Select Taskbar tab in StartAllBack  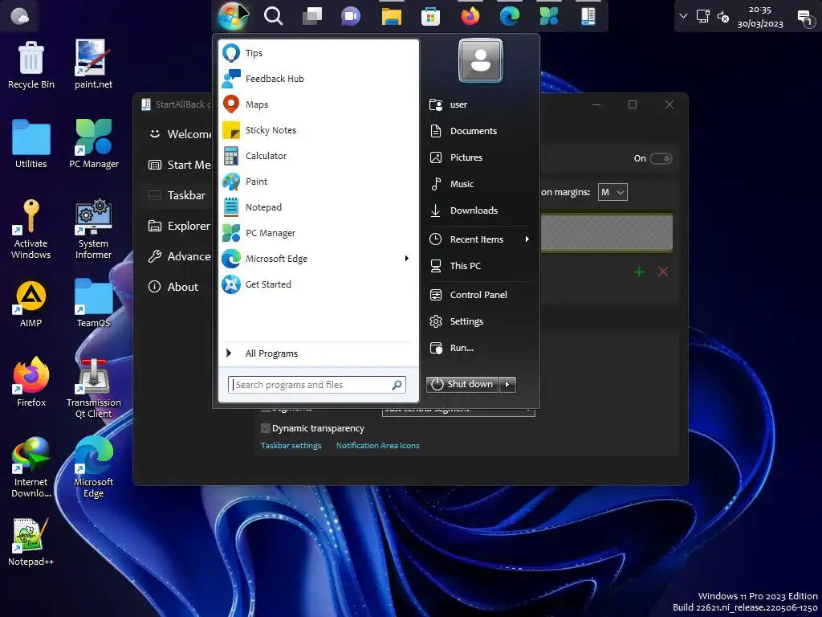(178, 195)
